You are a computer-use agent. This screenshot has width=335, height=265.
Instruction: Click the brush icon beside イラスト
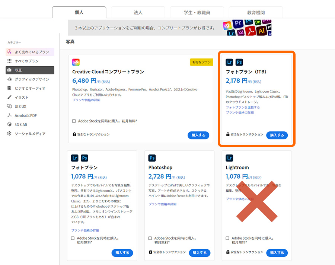pyautogui.click(x=9, y=97)
